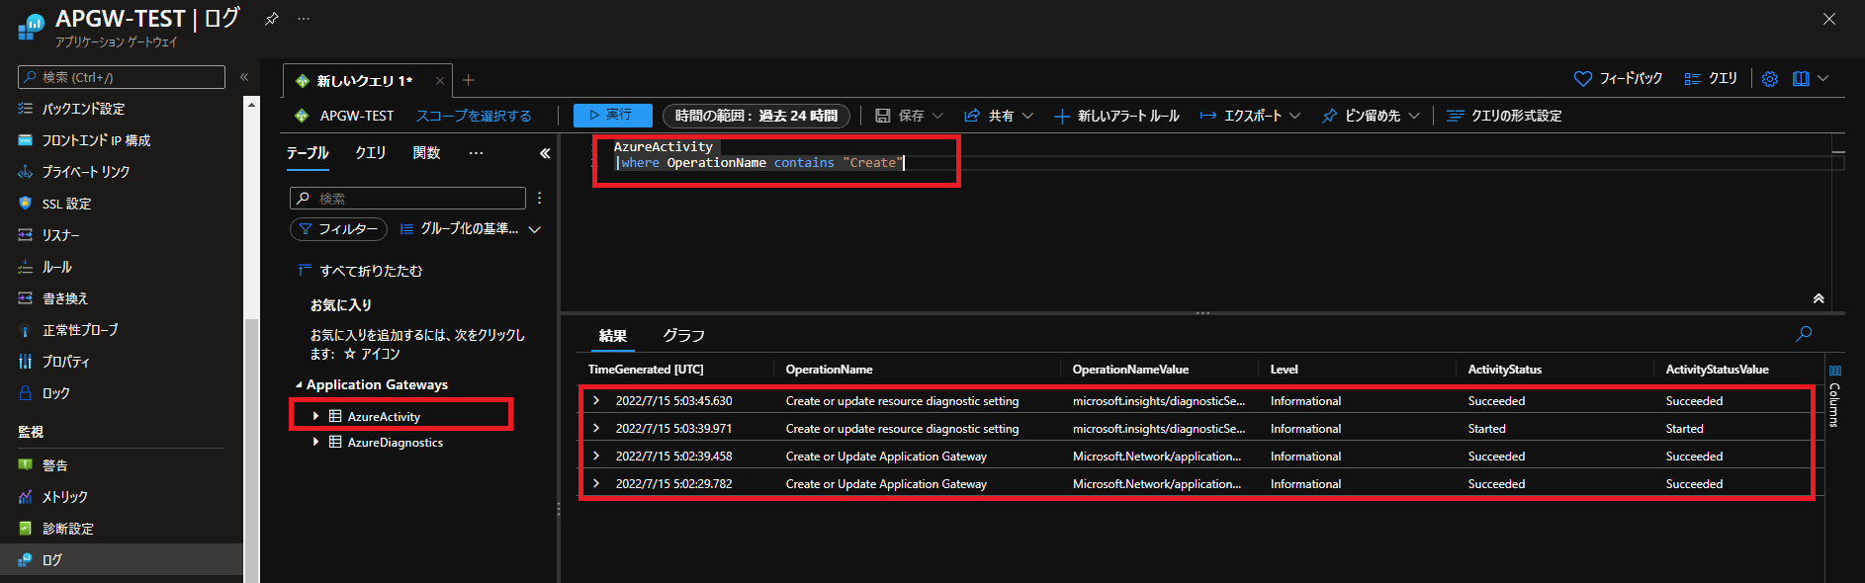Sort by ActivityStatus column header
1865x583 pixels.
click(1504, 370)
